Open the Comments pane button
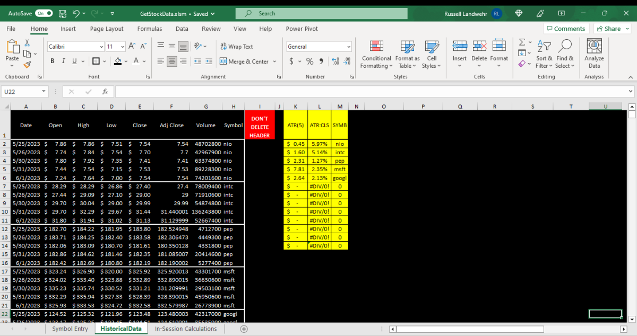The height and width of the screenshot is (336, 637). pos(566,29)
